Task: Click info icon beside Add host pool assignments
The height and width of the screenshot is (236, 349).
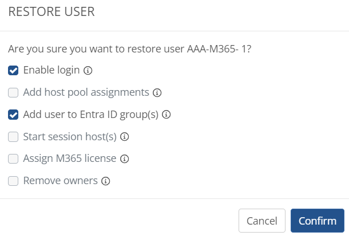Action: (x=157, y=93)
